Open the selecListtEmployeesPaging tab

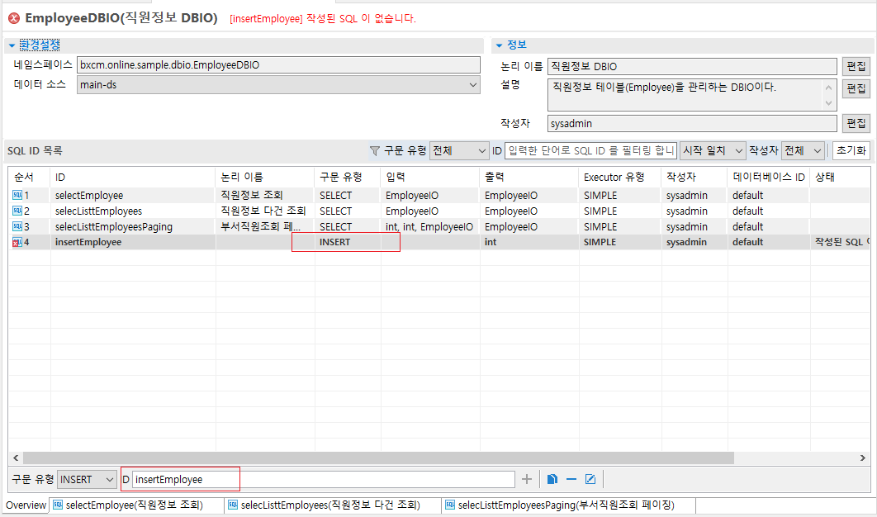(x=566, y=505)
